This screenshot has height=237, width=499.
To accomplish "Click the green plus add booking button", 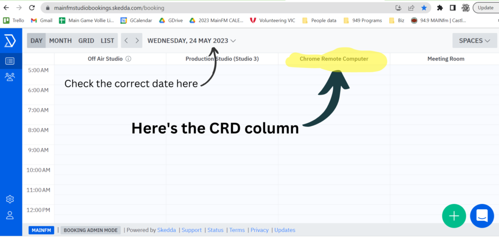I will pyautogui.click(x=454, y=216).
